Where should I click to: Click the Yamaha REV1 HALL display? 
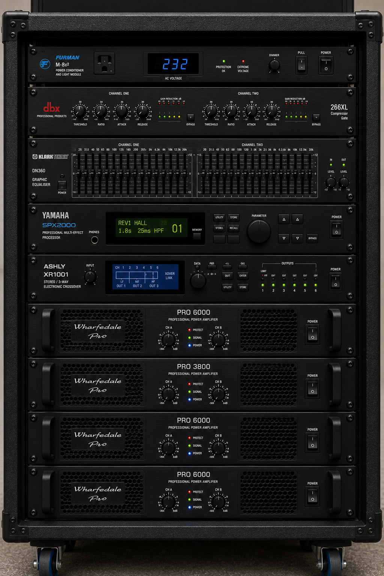coord(152,227)
